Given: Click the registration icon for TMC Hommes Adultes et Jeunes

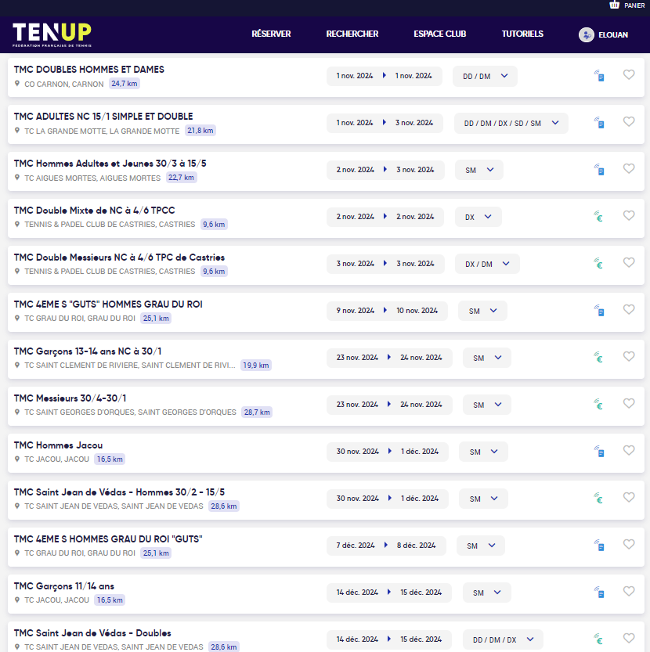Looking at the screenshot, I should tap(599, 170).
